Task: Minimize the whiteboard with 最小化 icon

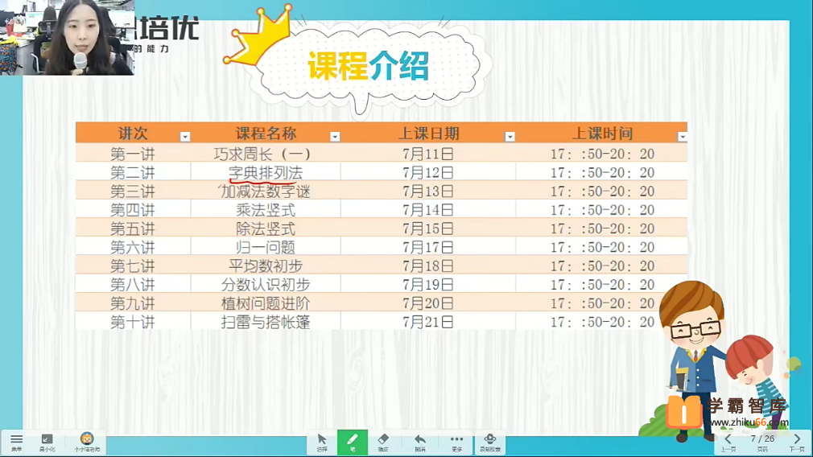Action: [x=47, y=443]
